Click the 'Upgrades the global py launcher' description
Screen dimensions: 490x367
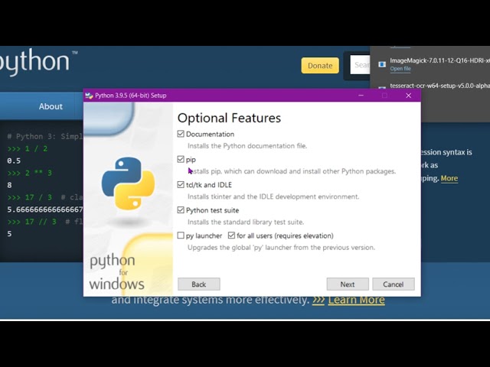pyautogui.click(x=281, y=248)
